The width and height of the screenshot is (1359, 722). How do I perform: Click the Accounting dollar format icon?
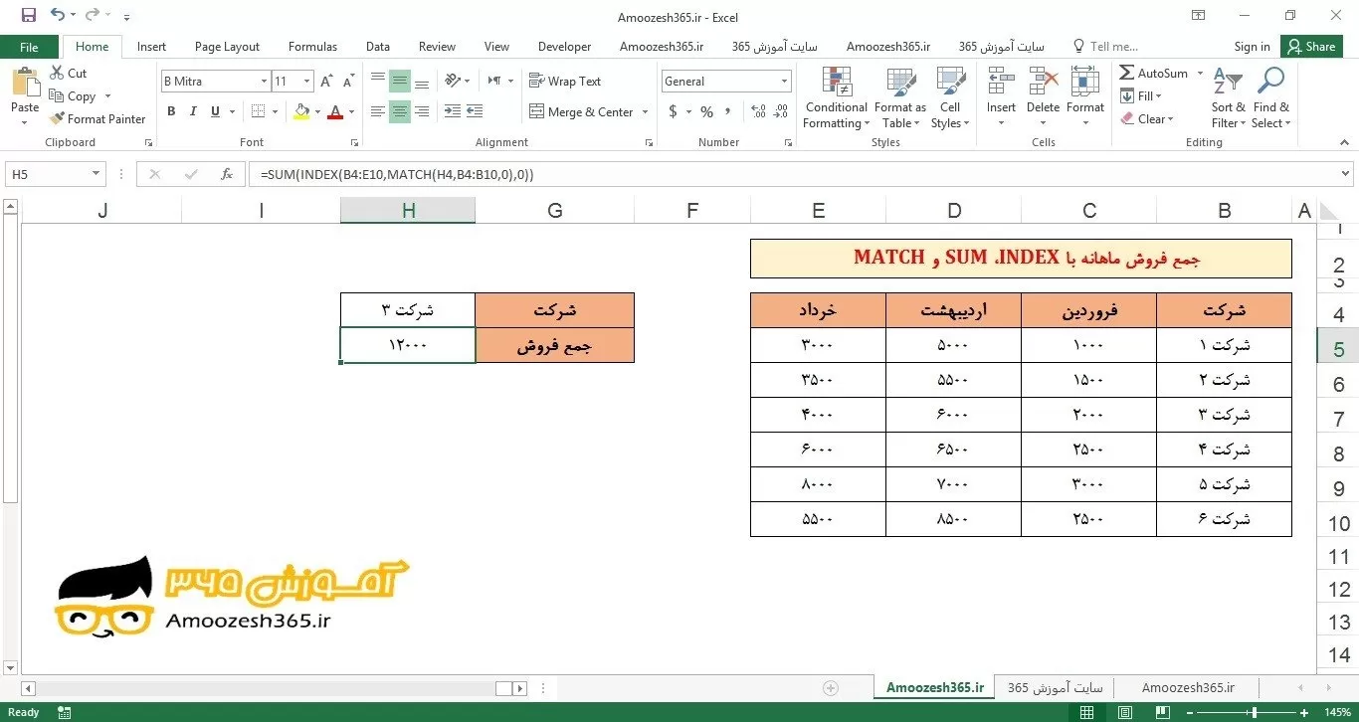(673, 112)
